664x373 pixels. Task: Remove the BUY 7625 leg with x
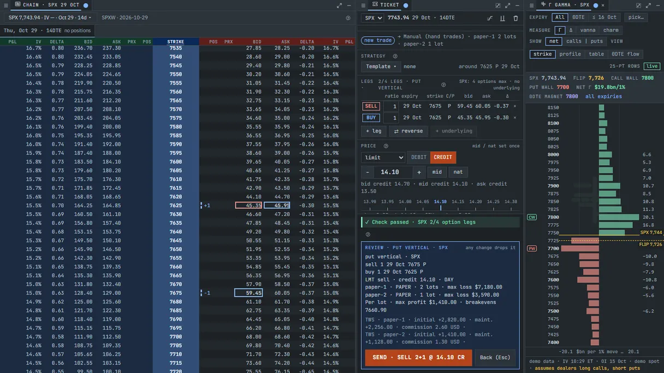tap(514, 118)
